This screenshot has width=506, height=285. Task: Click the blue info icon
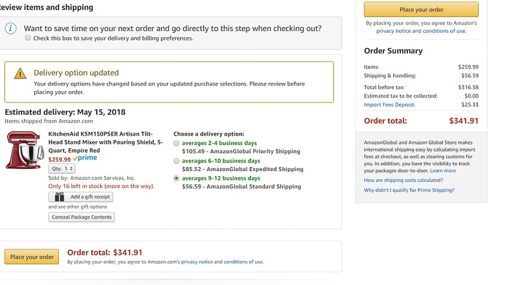(11, 28)
